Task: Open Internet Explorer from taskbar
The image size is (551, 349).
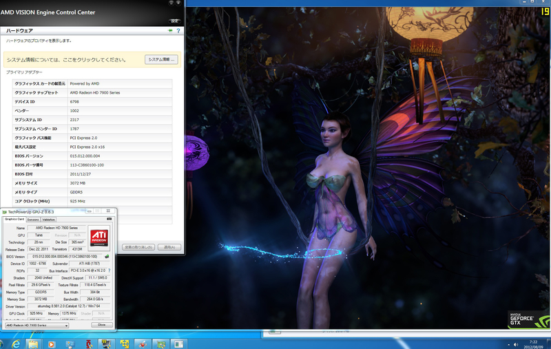Action: pos(15,344)
